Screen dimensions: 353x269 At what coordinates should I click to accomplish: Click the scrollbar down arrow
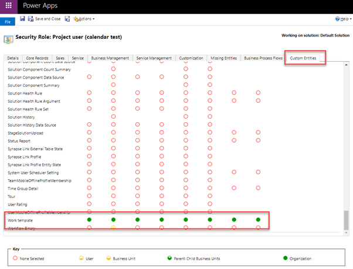click(x=346, y=233)
